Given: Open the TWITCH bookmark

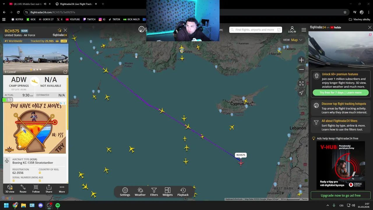Looking at the screenshot, I should coord(89,20).
